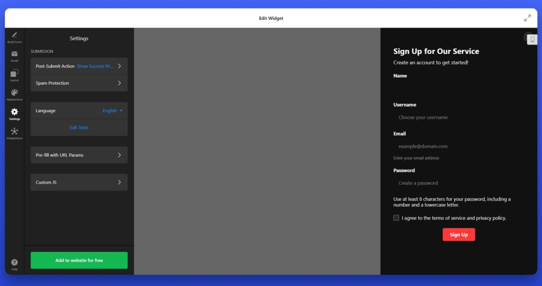Open the Layout panel icon
Viewport: 542px width, 286px height.
(14, 73)
